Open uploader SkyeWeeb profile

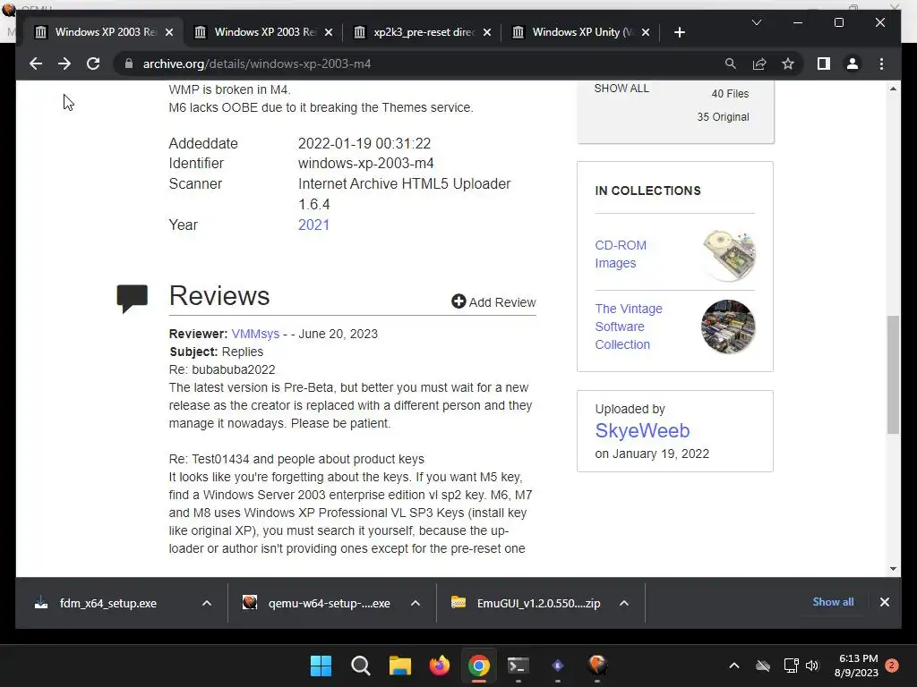point(642,430)
